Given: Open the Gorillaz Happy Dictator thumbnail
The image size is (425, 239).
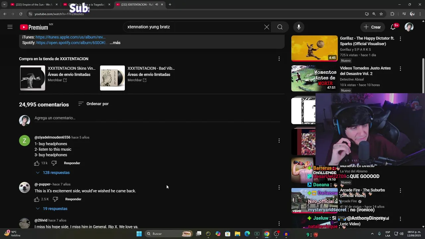Looking at the screenshot, I should pyautogui.click(x=314, y=48).
